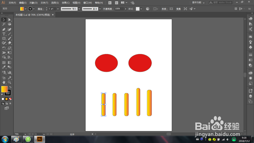
Task: Click the 样式 style swatch
Action: [x=137, y=9]
